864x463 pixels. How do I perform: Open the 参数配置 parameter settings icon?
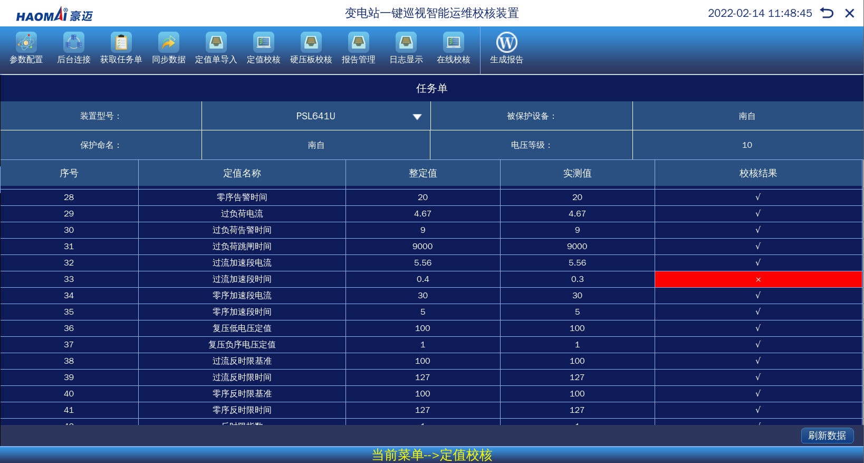pos(26,43)
